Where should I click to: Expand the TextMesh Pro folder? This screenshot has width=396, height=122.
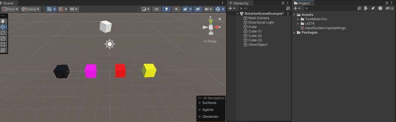click(x=298, y=19)
